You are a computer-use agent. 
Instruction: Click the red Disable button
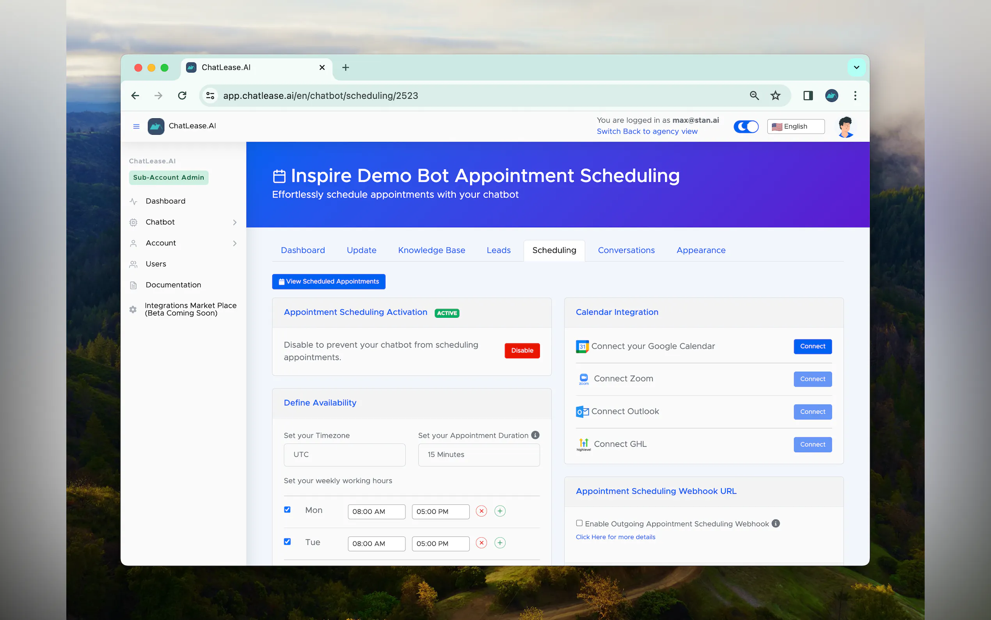(x=522, y=350)
